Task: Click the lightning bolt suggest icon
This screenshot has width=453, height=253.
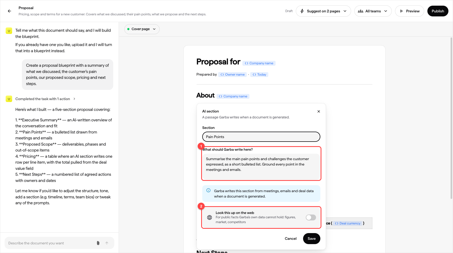Action: pyautogui.click(x=302, y=11)
